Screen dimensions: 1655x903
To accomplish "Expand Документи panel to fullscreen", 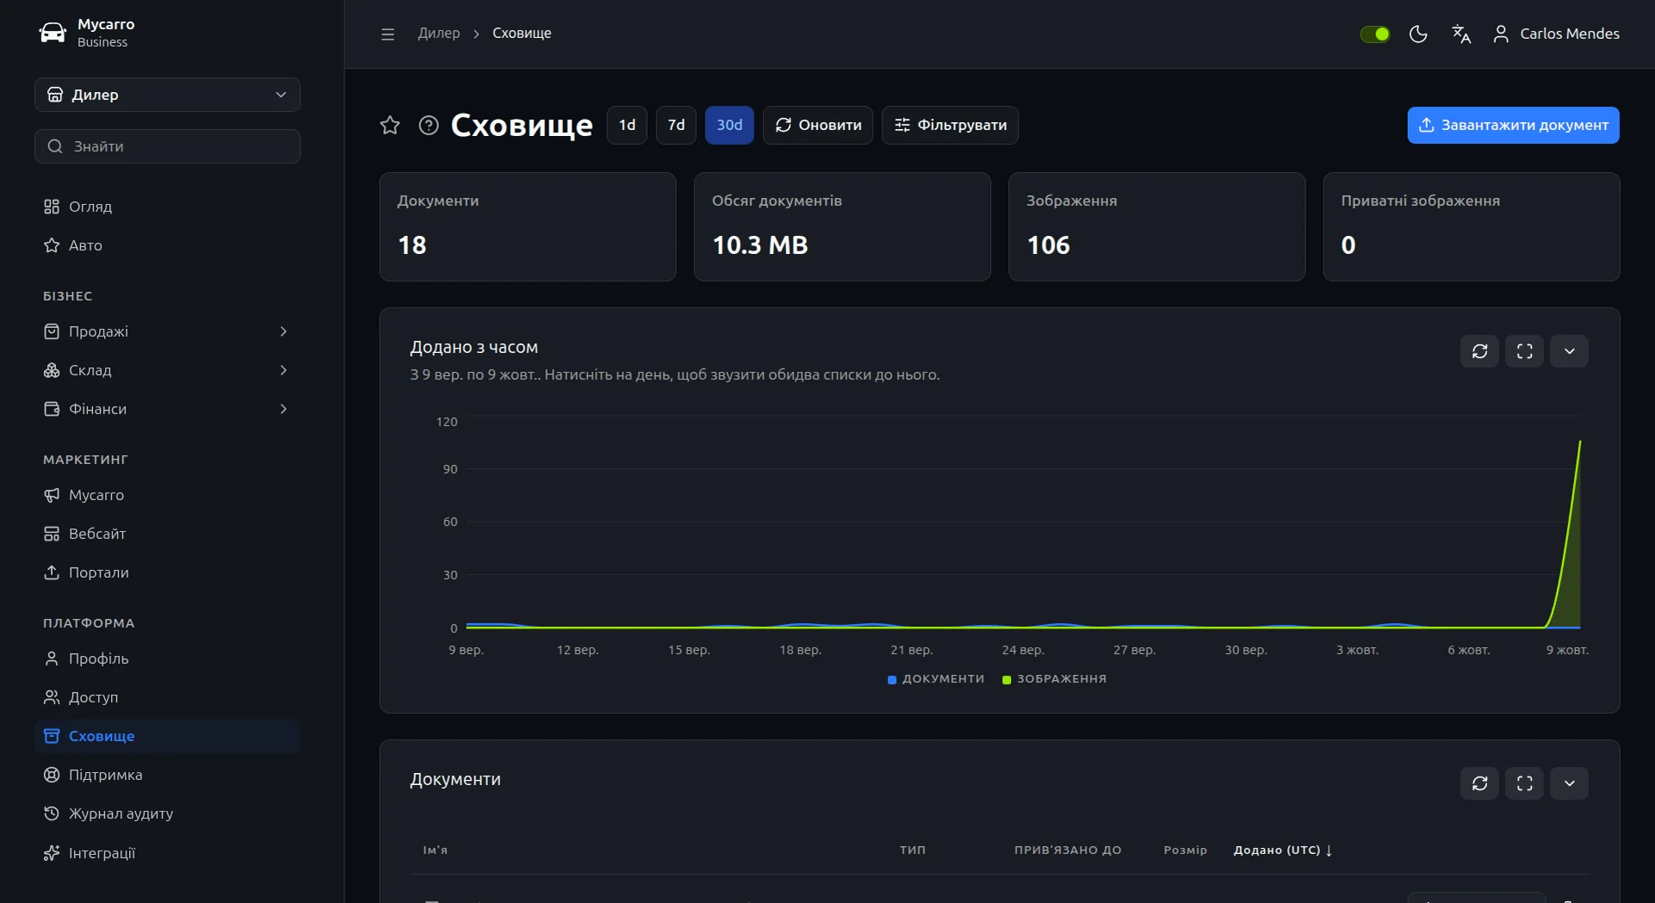I will click(1524, 783).
